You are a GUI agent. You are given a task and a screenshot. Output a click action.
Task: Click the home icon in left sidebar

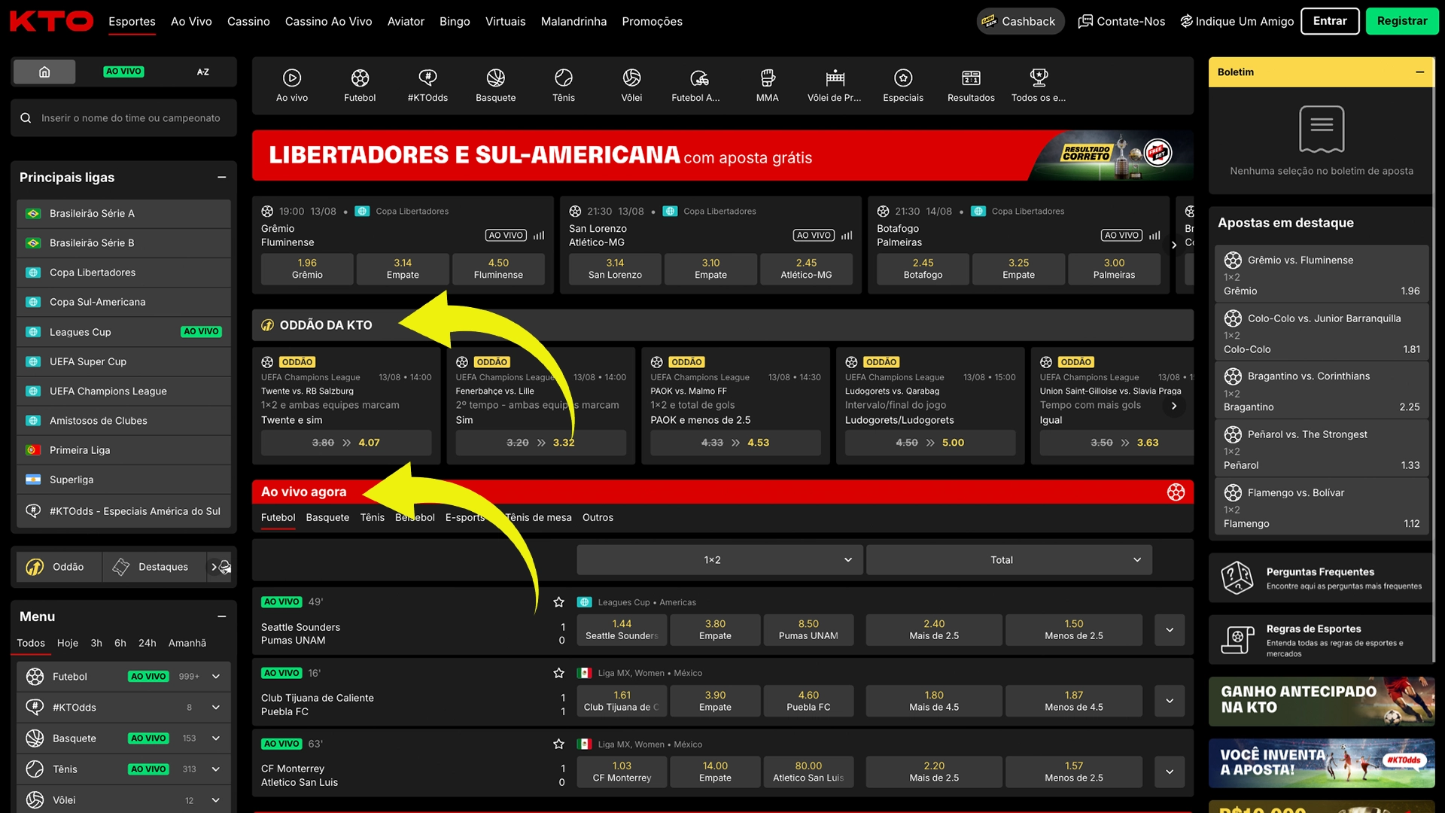pyautogui.click(x=44, y=72)
